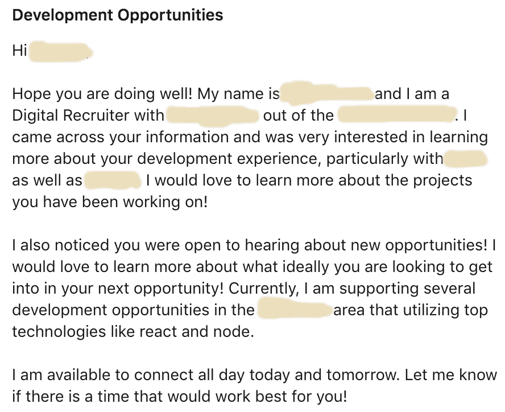505x412 pixels.
Task: Click the "Development Opportunities" subject heading
Action: 118,15
